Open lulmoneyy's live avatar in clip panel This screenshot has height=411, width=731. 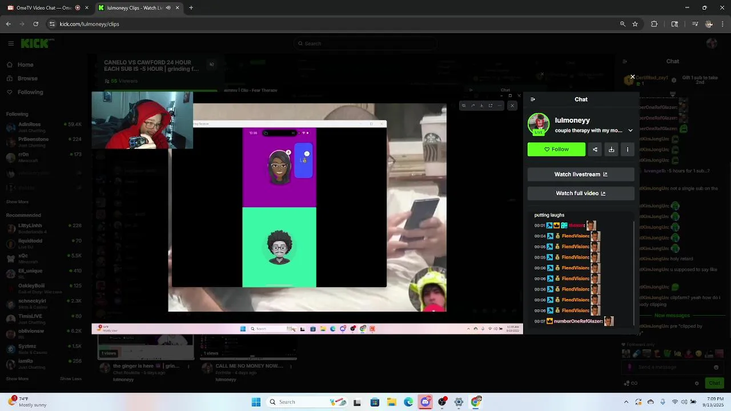pos(538,124)
